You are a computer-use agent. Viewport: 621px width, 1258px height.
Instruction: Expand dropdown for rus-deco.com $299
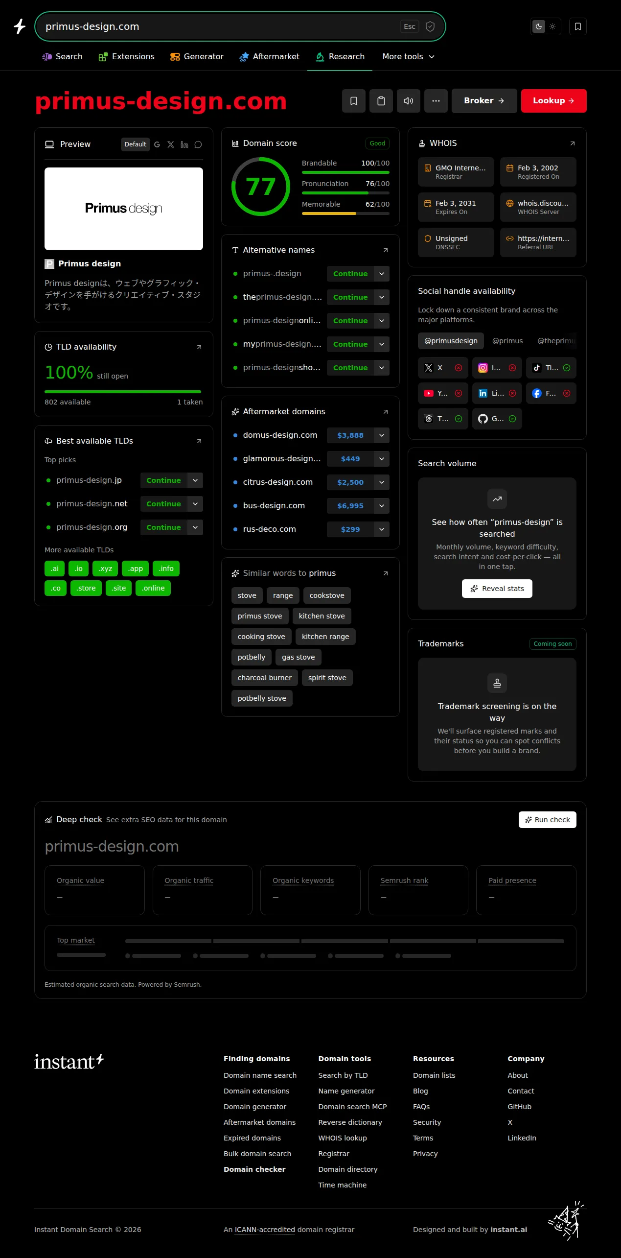point(382,529)
